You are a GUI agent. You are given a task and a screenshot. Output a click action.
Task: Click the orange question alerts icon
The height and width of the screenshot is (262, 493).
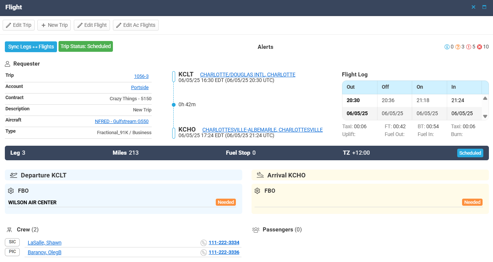[458, 47]
